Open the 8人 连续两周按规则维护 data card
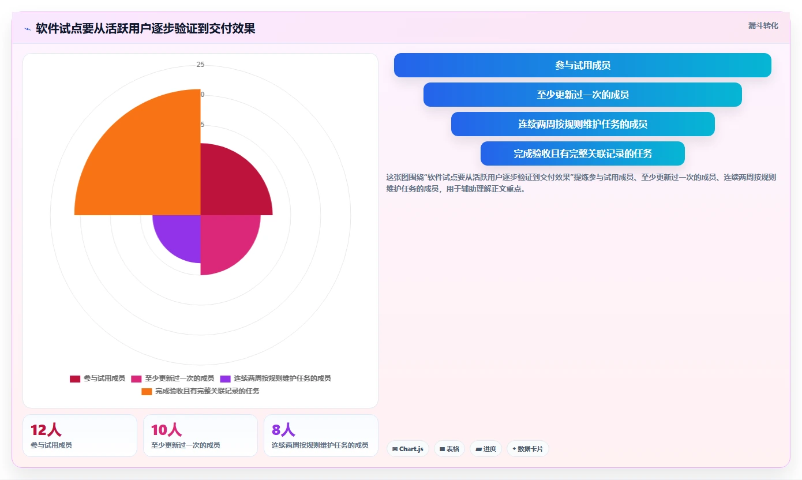Screen dimensions: 802x480 tap(321, 436)
